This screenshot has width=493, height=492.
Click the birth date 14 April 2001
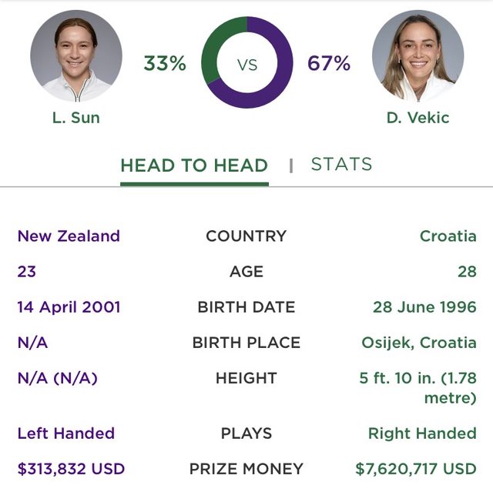point(69,306)
